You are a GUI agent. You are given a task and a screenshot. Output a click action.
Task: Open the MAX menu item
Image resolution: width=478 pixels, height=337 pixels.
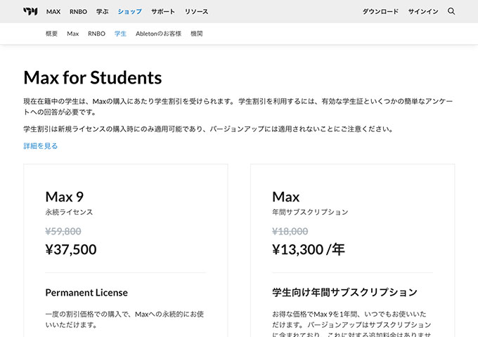(53, 11)
